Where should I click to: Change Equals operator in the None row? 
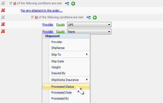point(60,31)
